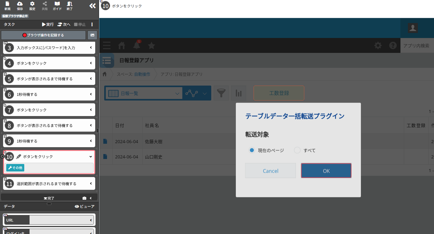Open the bar chart graph icon
The width and height of the screenshot is (434, 234).
tap(239, 93)
